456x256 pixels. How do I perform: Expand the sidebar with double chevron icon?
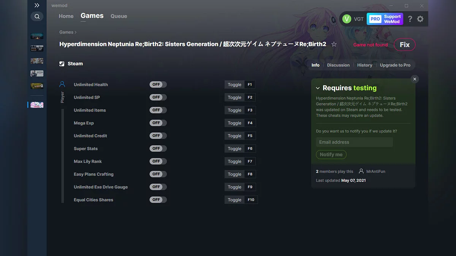pyautogui.click(x=37, y=5)
